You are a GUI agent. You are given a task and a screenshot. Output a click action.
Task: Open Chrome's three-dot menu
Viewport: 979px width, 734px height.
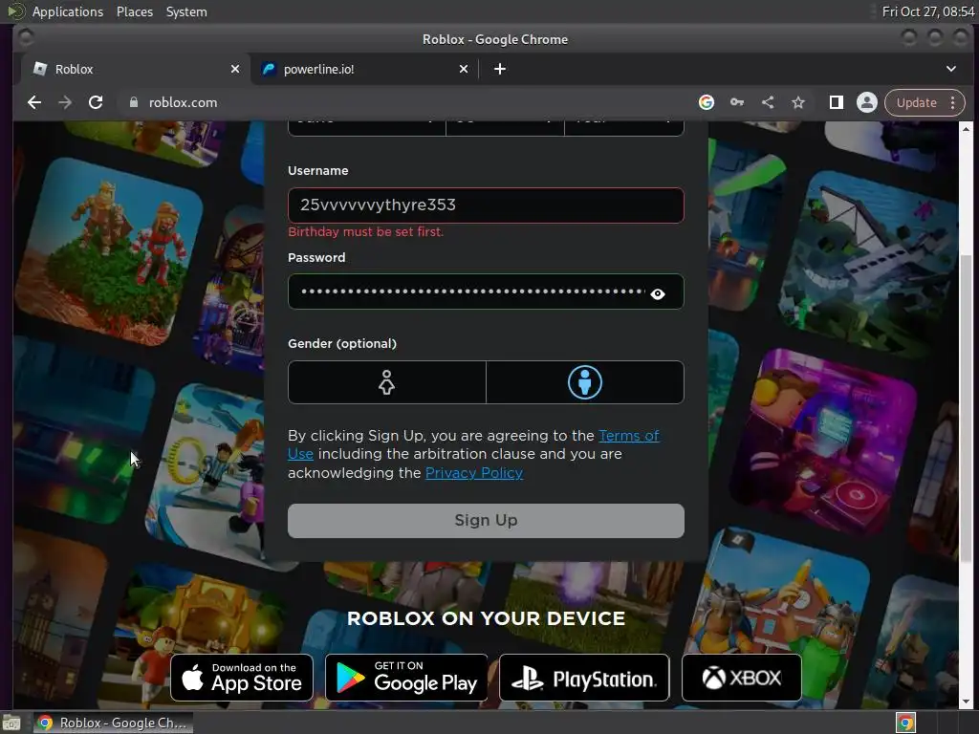[x=953, y=102]
